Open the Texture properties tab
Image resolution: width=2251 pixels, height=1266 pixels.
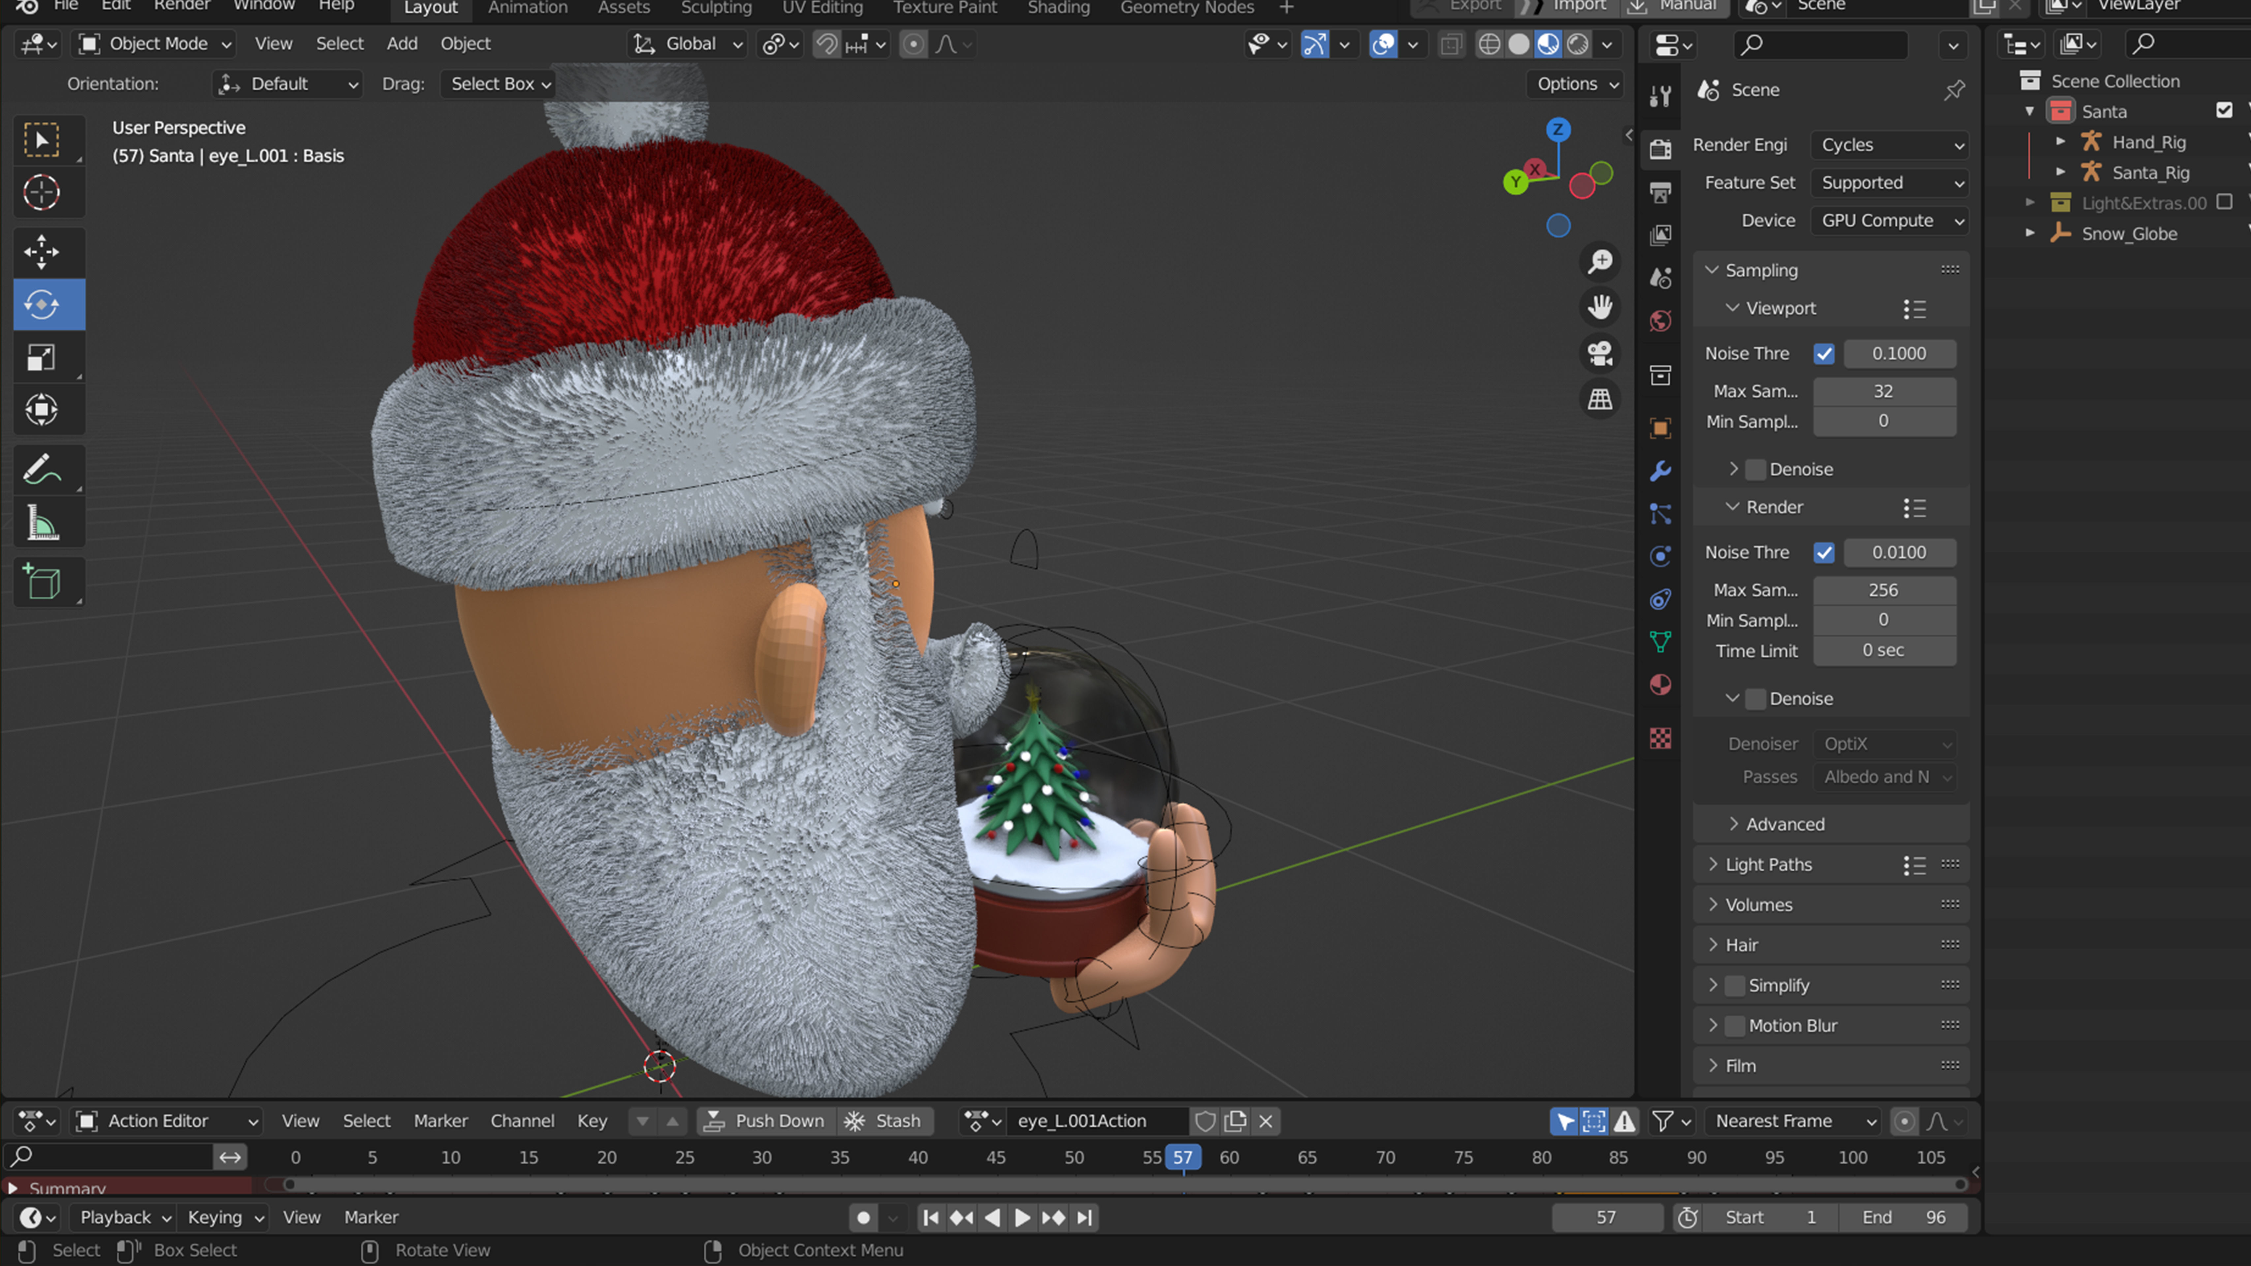coord(1660,738)
